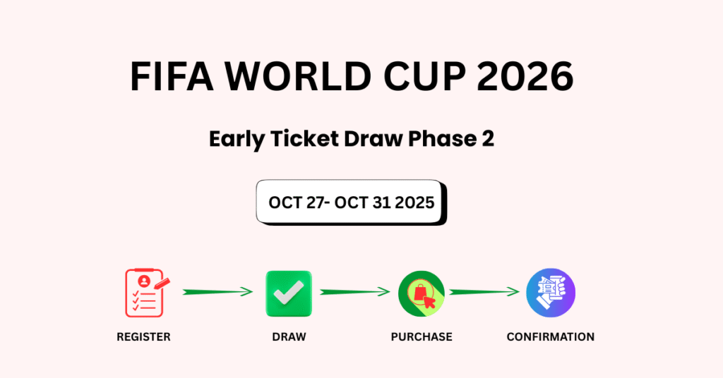Open the Confirmation ticket icon
723x378 pixels.
coord(551,293)
